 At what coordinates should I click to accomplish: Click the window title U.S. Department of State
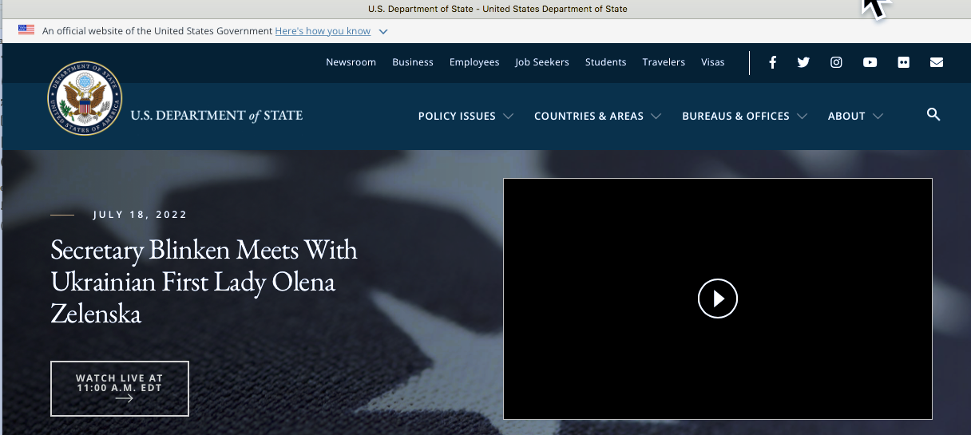click(497, 9)
